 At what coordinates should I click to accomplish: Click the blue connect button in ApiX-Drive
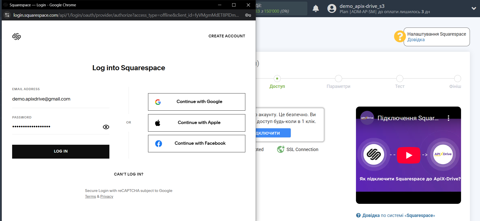273,133
